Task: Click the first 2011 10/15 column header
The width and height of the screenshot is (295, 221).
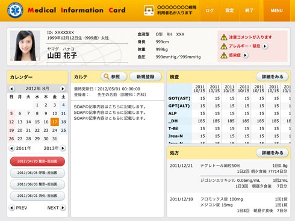Action: click(x=199, y=89)
